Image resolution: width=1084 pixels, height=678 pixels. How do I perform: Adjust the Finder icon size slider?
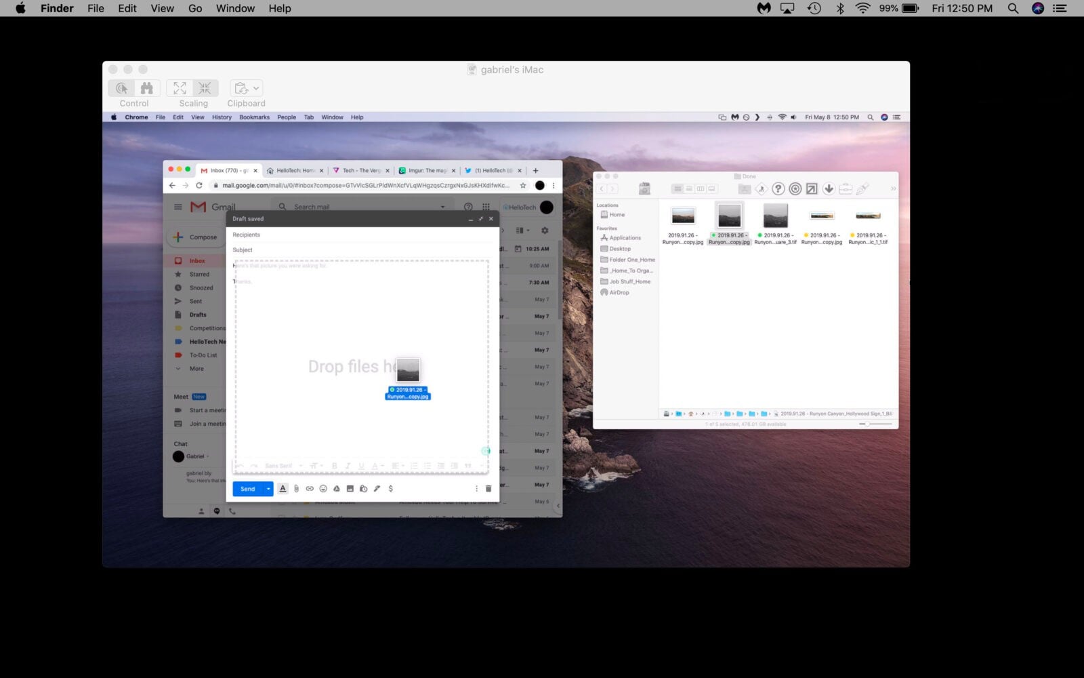click(x=867, y=424)
